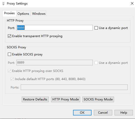Viewport: 135px width, 119px height.
Task: Click the HTTP Proxy port field
Action: (x=55, y=28)
